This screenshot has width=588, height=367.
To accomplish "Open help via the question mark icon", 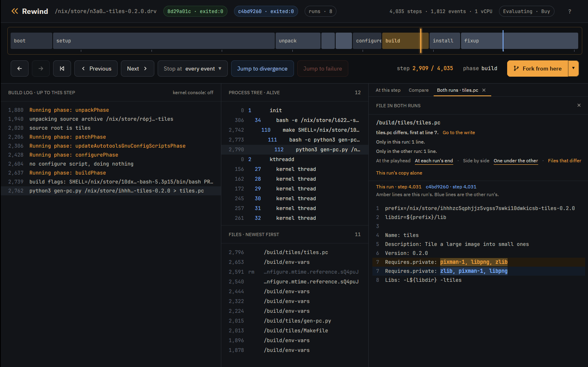I will tap(570, 11).
